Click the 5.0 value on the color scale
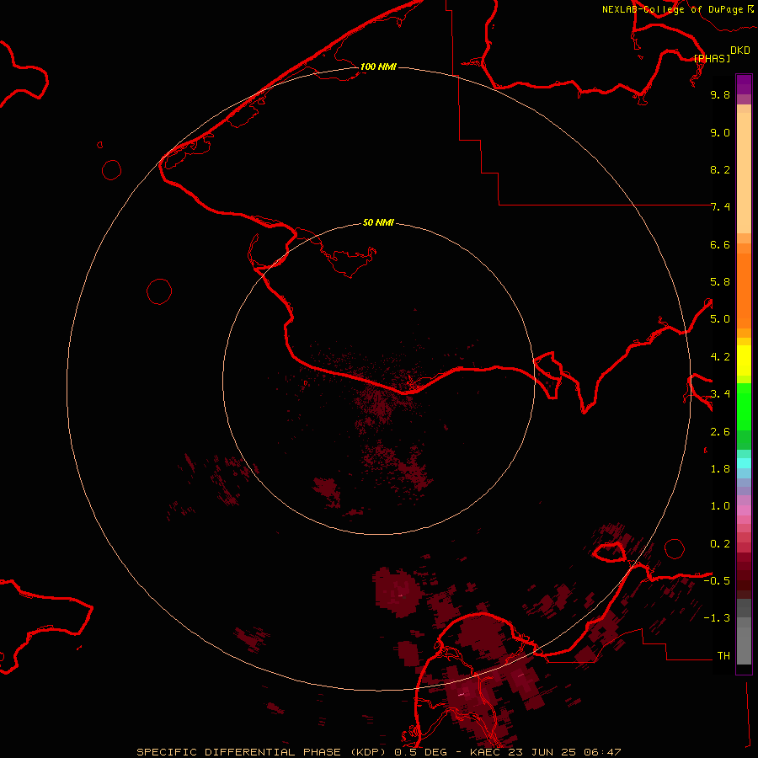 tap(720, 319)
